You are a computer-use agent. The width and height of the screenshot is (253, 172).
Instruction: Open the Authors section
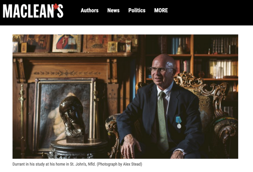click(90, 10)
